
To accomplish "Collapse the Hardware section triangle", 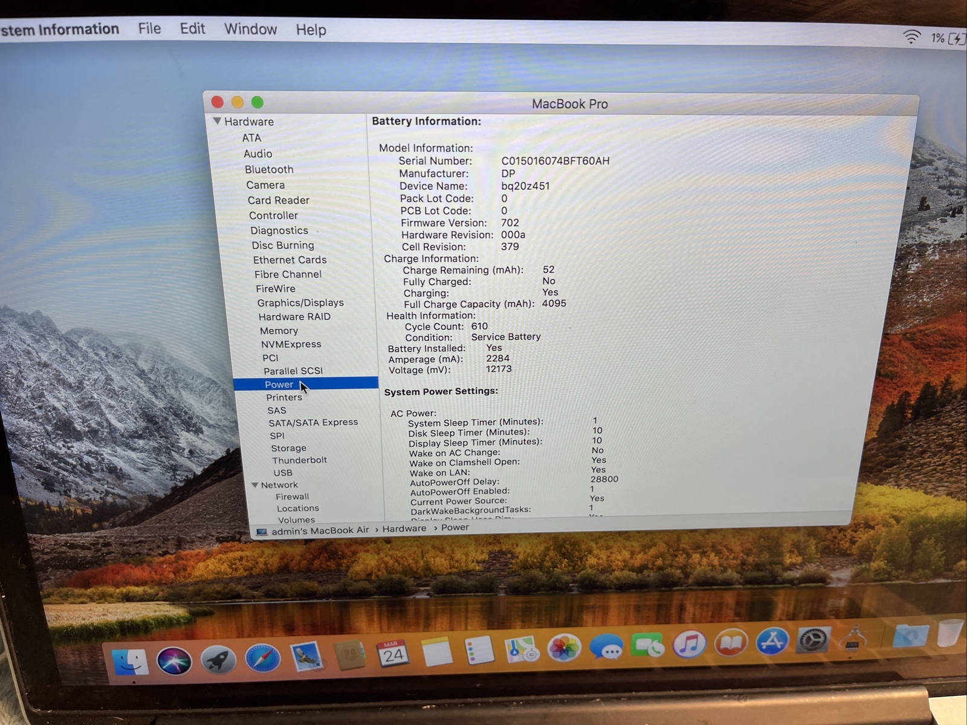I will pos(217,121).
